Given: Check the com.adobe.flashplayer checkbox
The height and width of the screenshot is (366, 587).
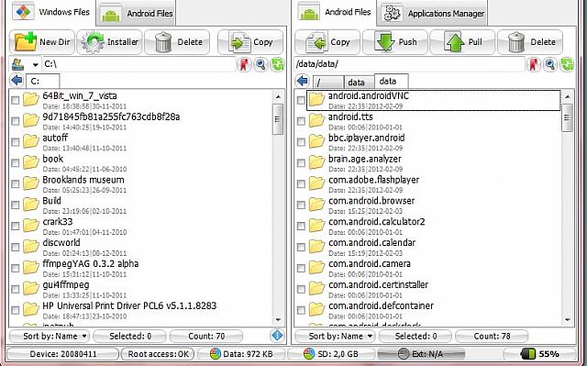Looking at the screenshot, I should [x=301, y=184].
